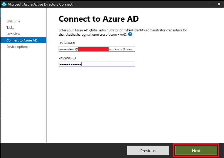
Task: Click inside the PASSWORD field
Action: [97, 64]
